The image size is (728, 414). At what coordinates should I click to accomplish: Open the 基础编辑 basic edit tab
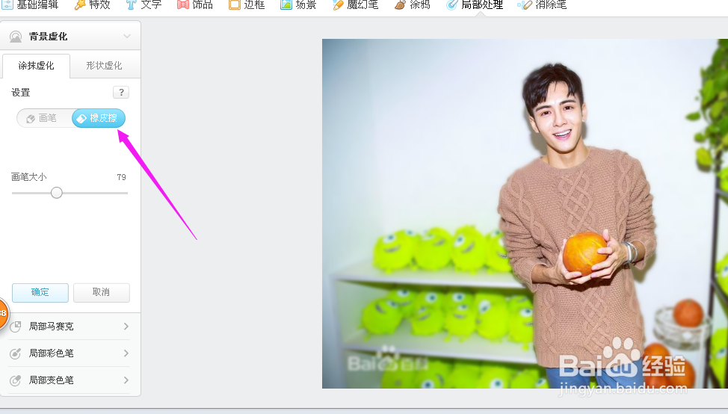pos(31,5)
